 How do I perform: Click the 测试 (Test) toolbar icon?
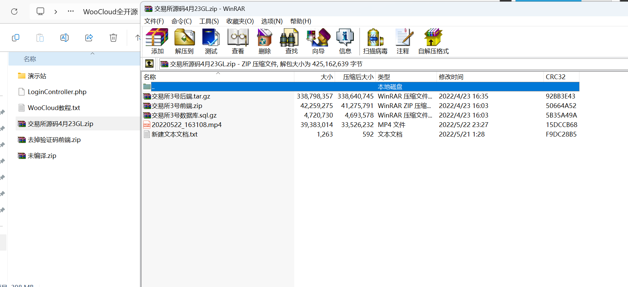(x=211, y=41)
